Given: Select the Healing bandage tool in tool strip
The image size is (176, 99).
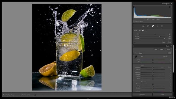Looking at the screenshot, I should 153,26.
